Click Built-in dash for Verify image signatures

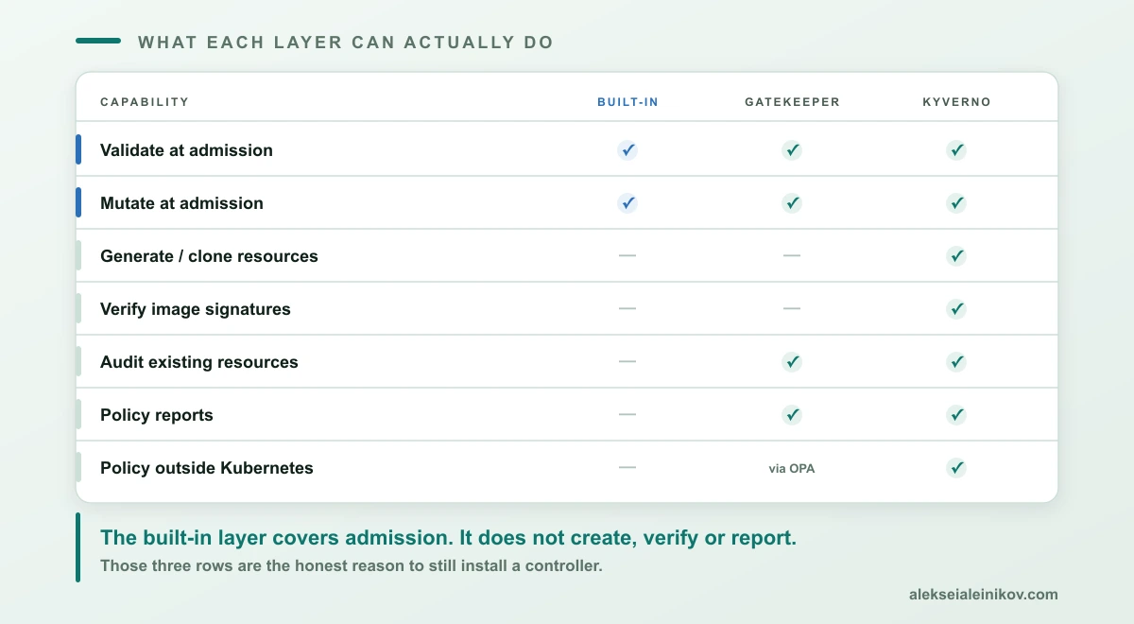pyautogui.click(x=627, y=308)
